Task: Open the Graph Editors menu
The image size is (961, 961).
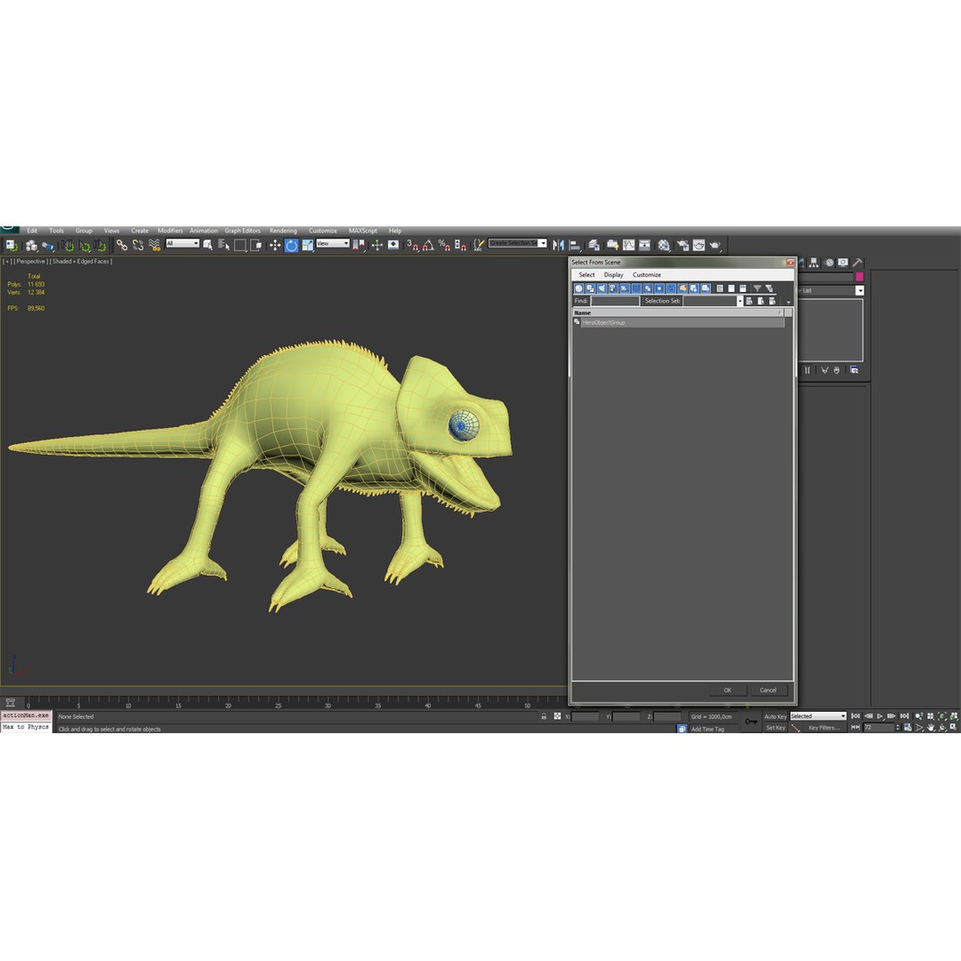Action: click(x=242, y=230)
